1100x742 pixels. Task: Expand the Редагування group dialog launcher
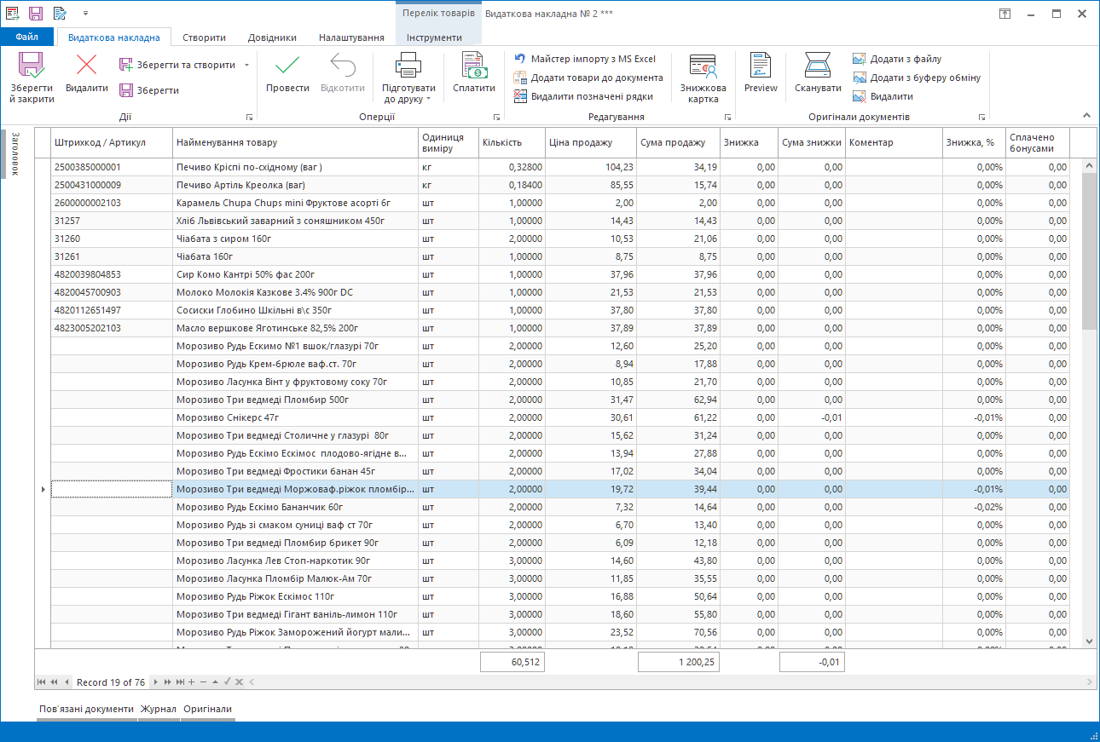728,117
